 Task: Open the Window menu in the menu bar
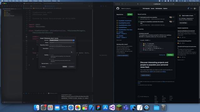click(54, 1)
